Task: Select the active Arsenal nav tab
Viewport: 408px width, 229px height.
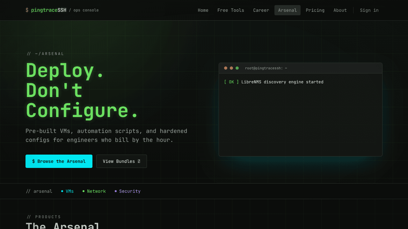Action: click(x=288, y=10)
